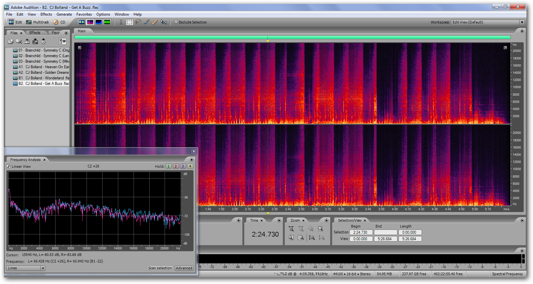
Task: Open the Main panel options menu arrow
Action: click(x=522, y=31)
